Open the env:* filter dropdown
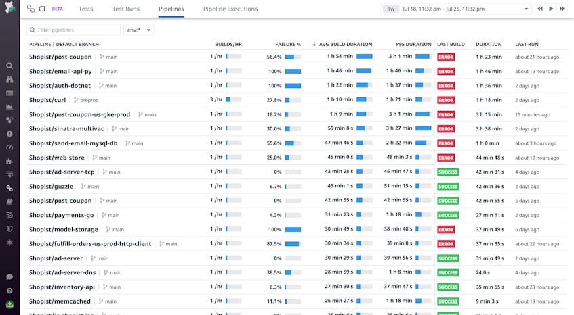The width and height of the screenshot is (574, 315). point(139,30)
